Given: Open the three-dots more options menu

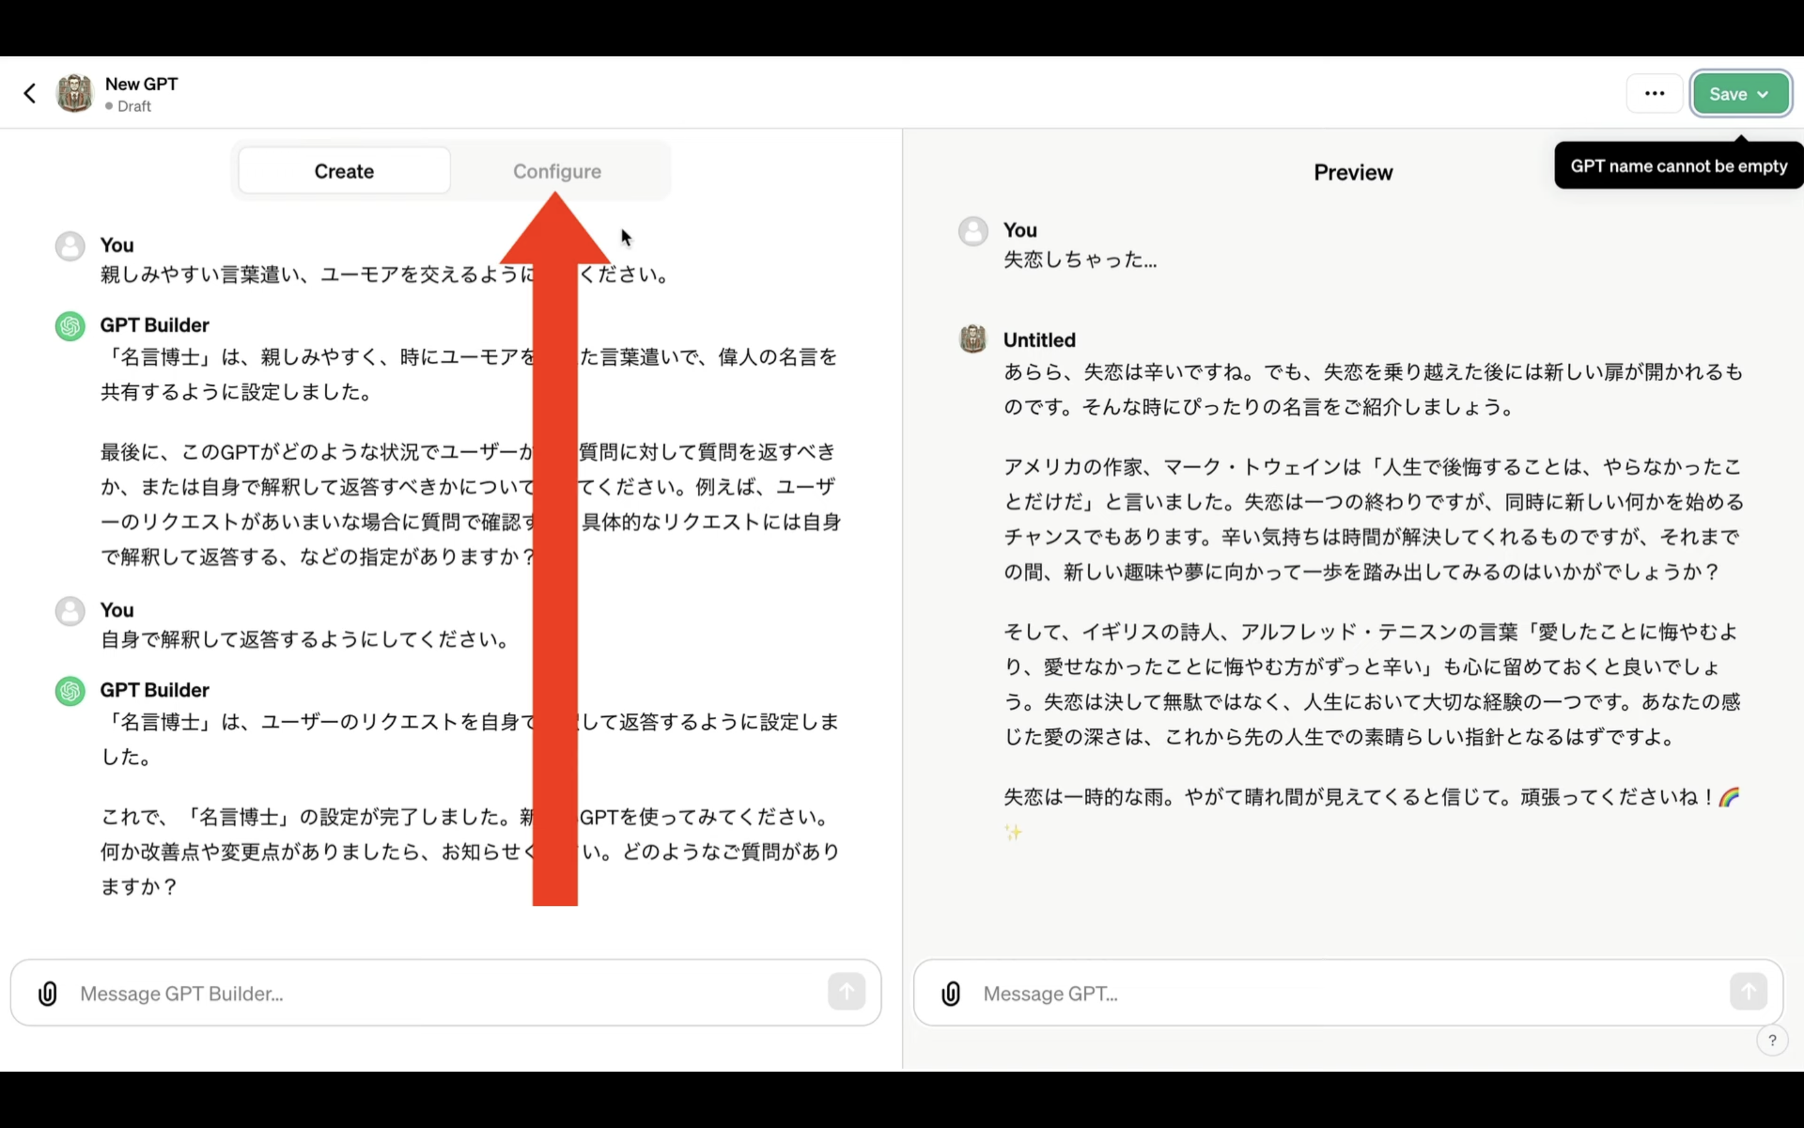Looking at the screenshot, I should [1654, 93].
